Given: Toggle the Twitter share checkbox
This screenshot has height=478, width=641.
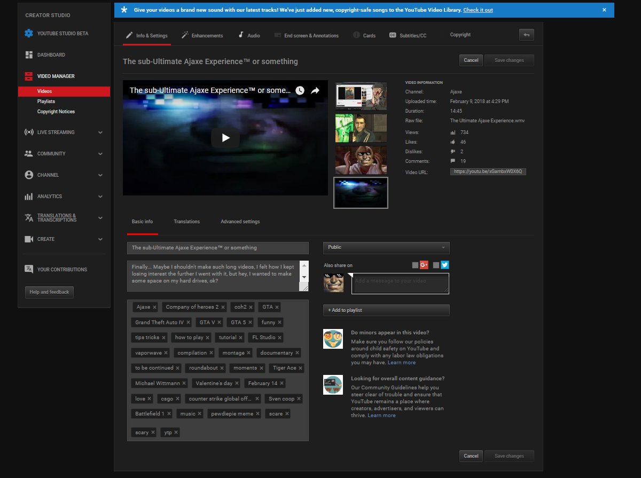Looking at the screenshot, I should coord(436,265).
